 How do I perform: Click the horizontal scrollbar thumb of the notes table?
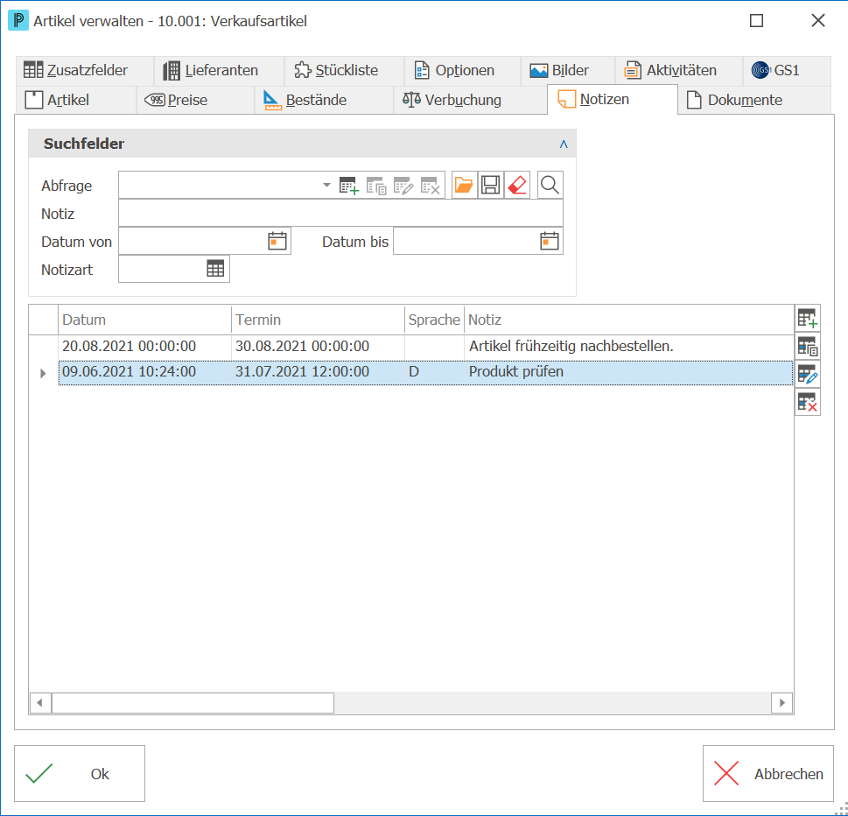pos(193,703)
